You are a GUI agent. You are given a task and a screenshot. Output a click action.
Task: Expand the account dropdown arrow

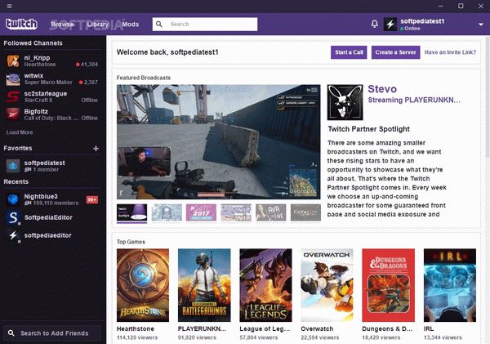pos(481,25)
